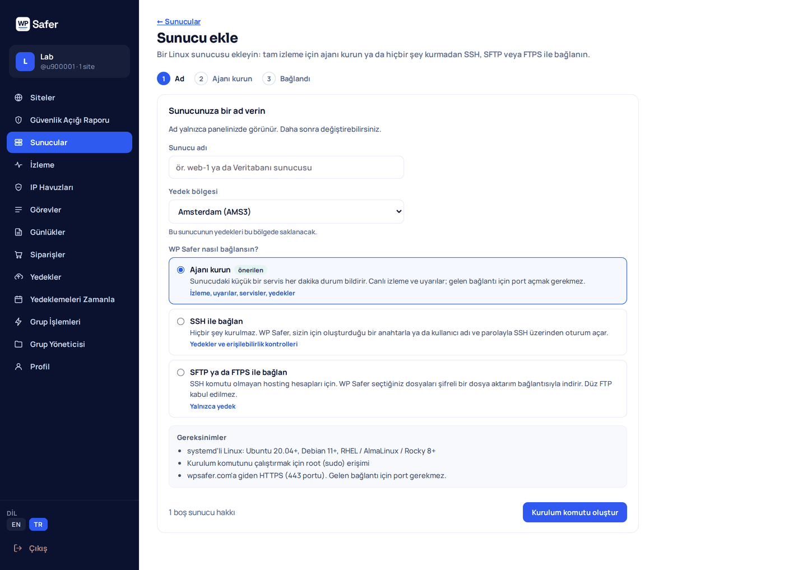Image resolution: width=807 pixels, height=570 pixels.
Task: Click the calendar icon for Yedeklemeleri Zamanla
Action: point(18,299)
